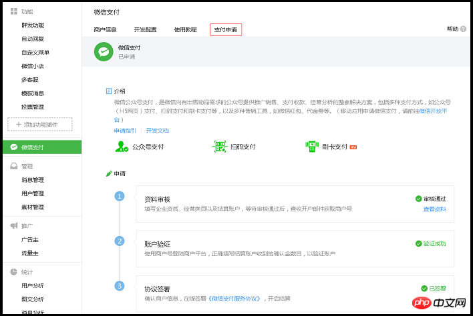Go to 微信小店 in sidebar
473x316 pixels.
pos(33,66)
